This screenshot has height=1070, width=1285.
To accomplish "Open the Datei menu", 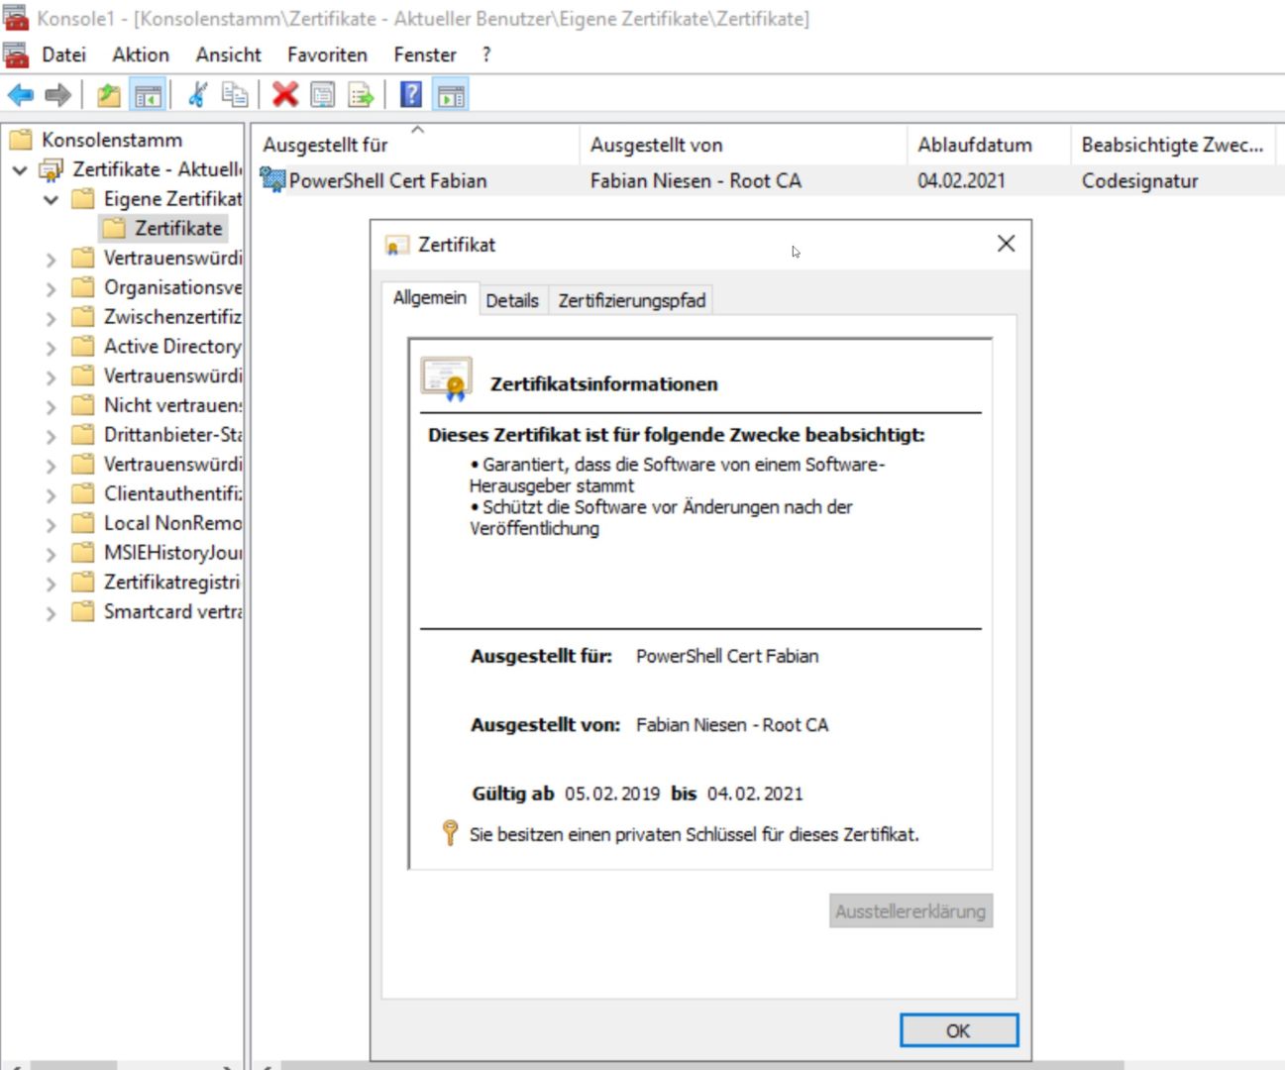I will [x=63, y=54].
